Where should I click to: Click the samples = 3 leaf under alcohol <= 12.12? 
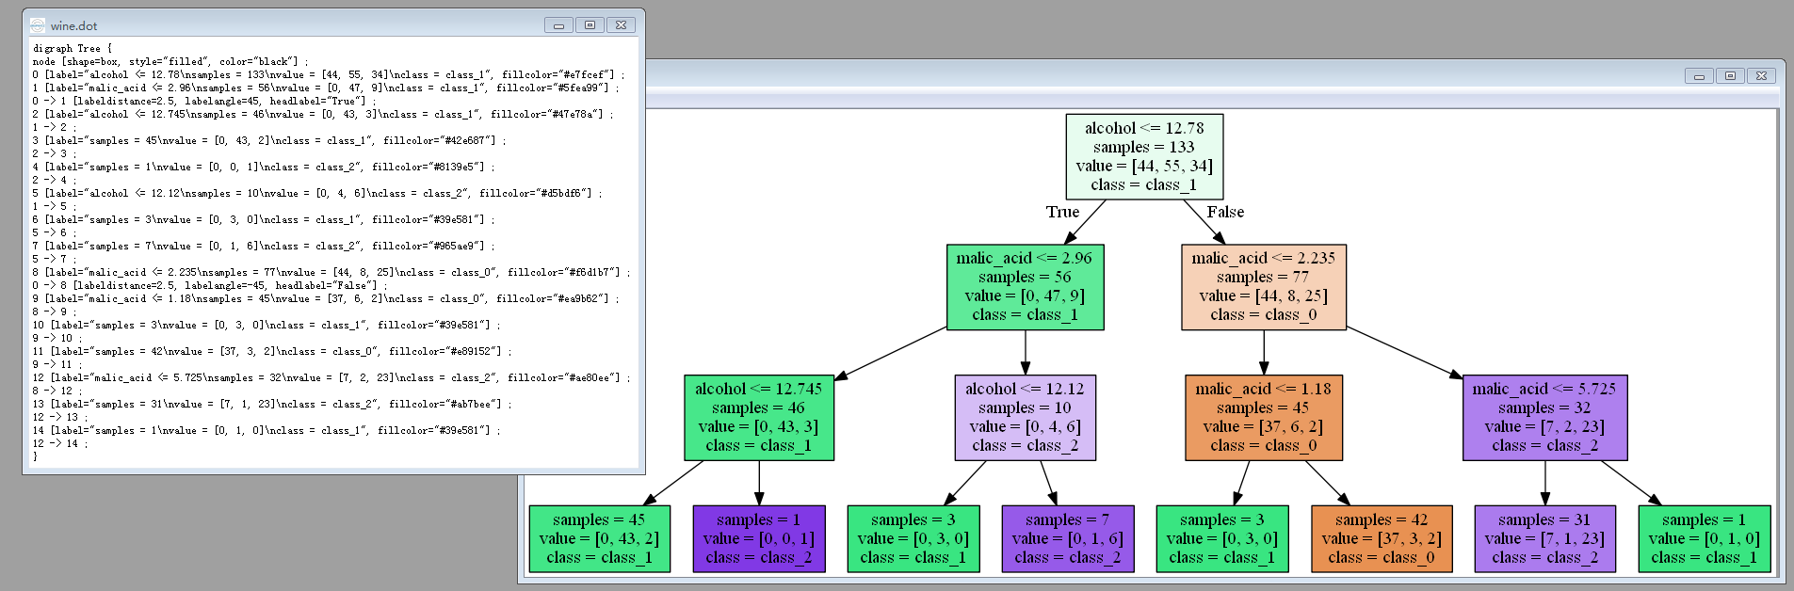pyautogui.click(x=913, y=538)
